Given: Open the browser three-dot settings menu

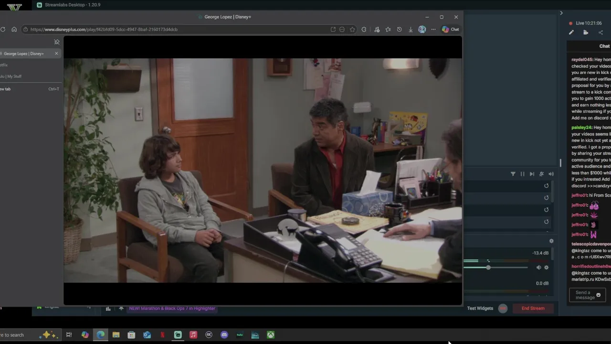Looking at the screenshot, I should [433, 29].
